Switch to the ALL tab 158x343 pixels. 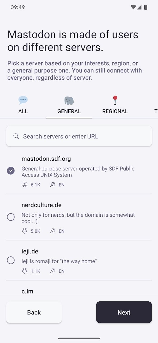coord(23,105)
